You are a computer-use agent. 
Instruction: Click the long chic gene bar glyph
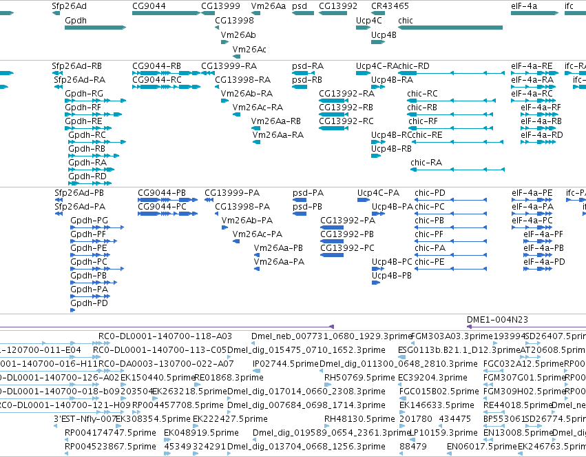pos(450,28)
